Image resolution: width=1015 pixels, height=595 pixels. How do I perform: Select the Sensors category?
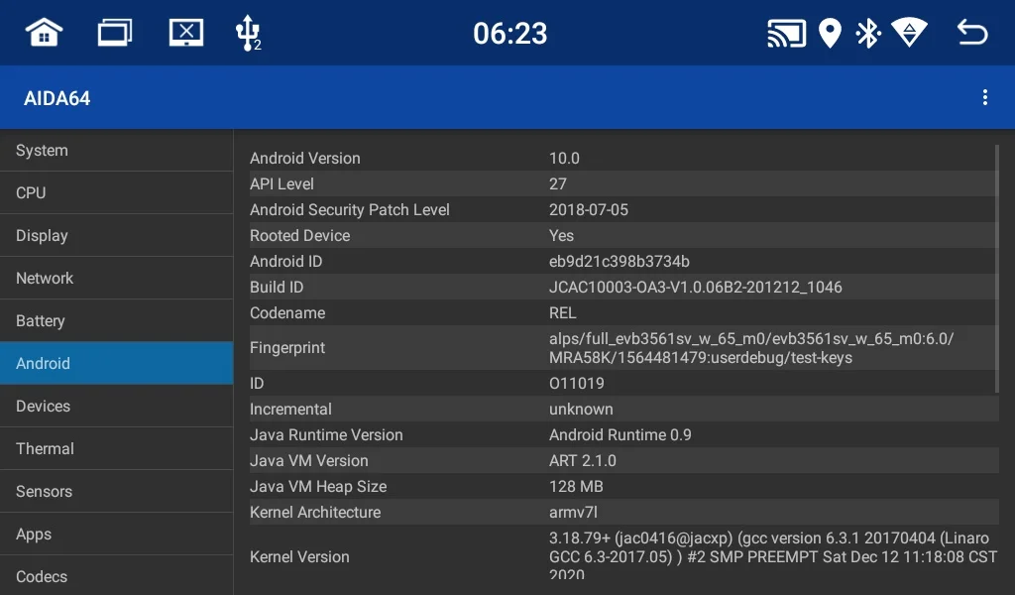click(x=117, y=492)
